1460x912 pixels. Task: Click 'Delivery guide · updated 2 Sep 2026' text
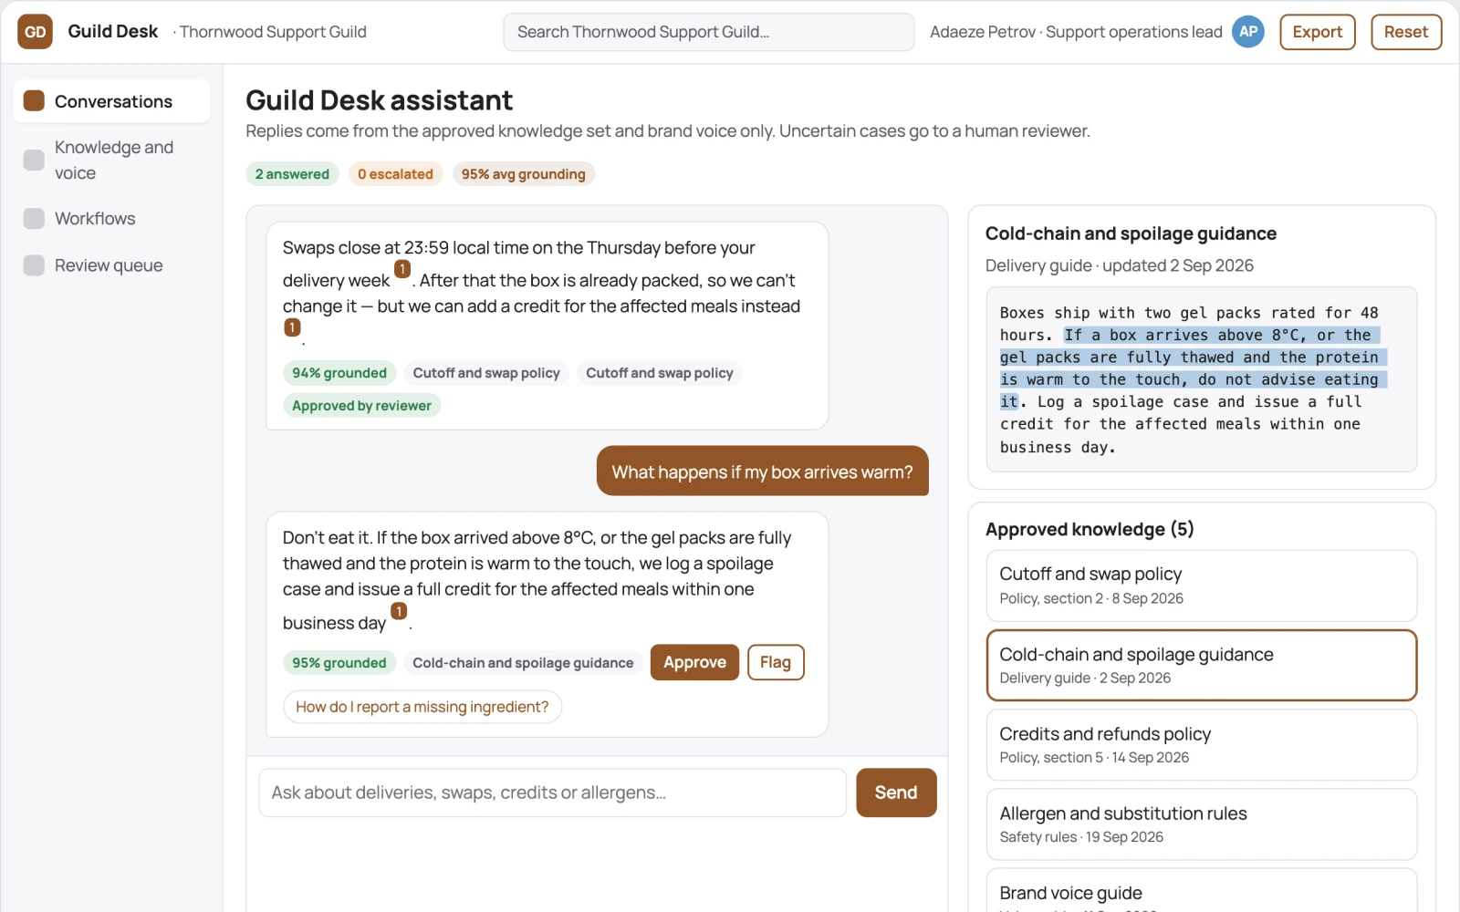(1120, 265)
